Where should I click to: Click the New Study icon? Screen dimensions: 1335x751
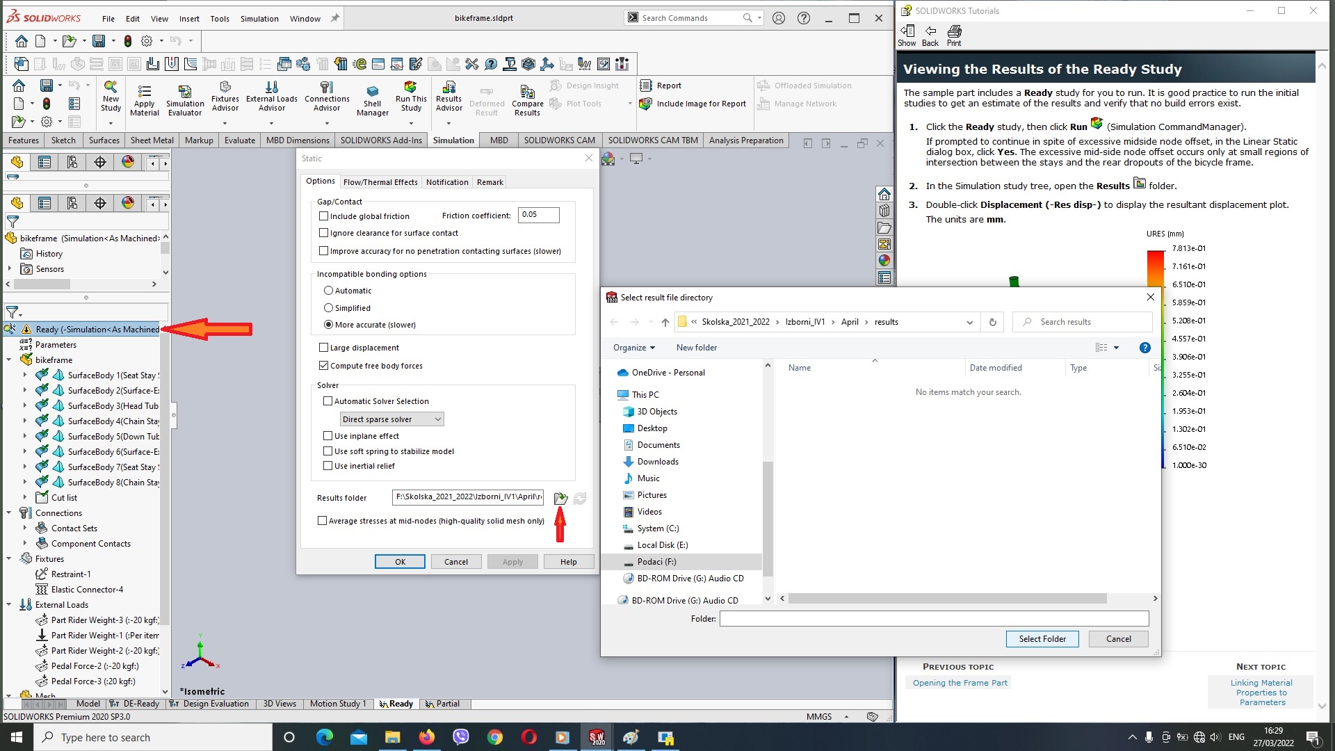tap(111, 97)
